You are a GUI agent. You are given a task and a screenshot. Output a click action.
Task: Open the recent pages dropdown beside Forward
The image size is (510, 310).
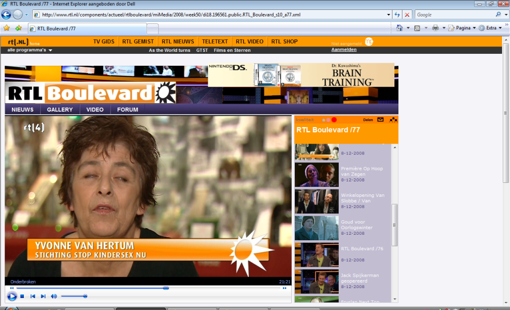coord(27,14)
